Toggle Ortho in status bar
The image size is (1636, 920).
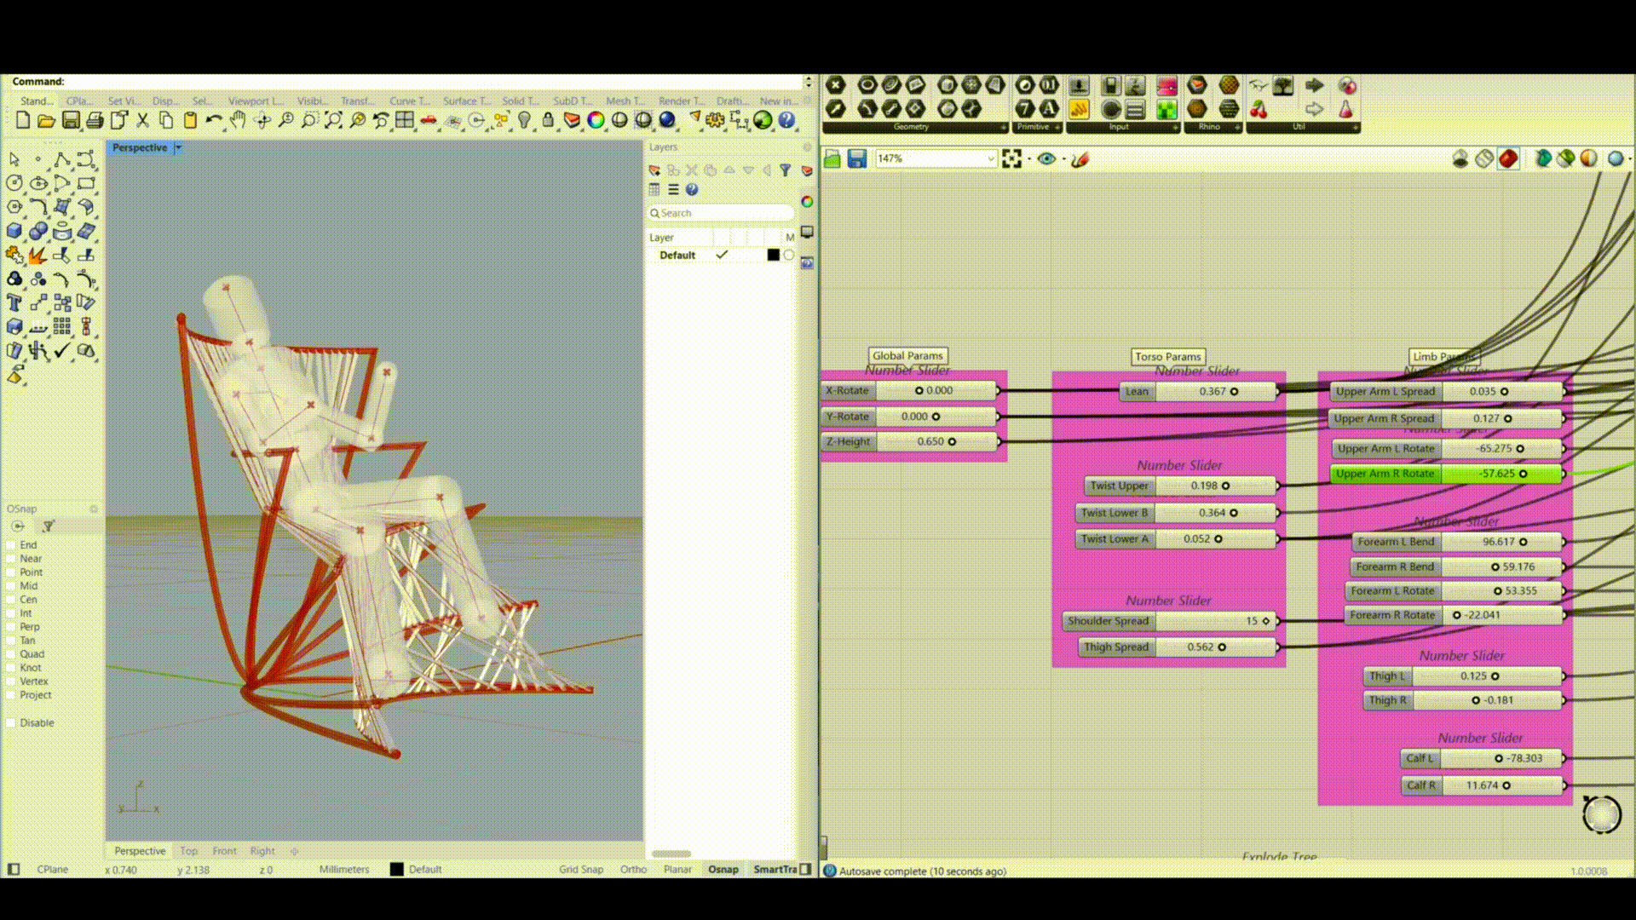pyautogui.click(x=633, y=870)
